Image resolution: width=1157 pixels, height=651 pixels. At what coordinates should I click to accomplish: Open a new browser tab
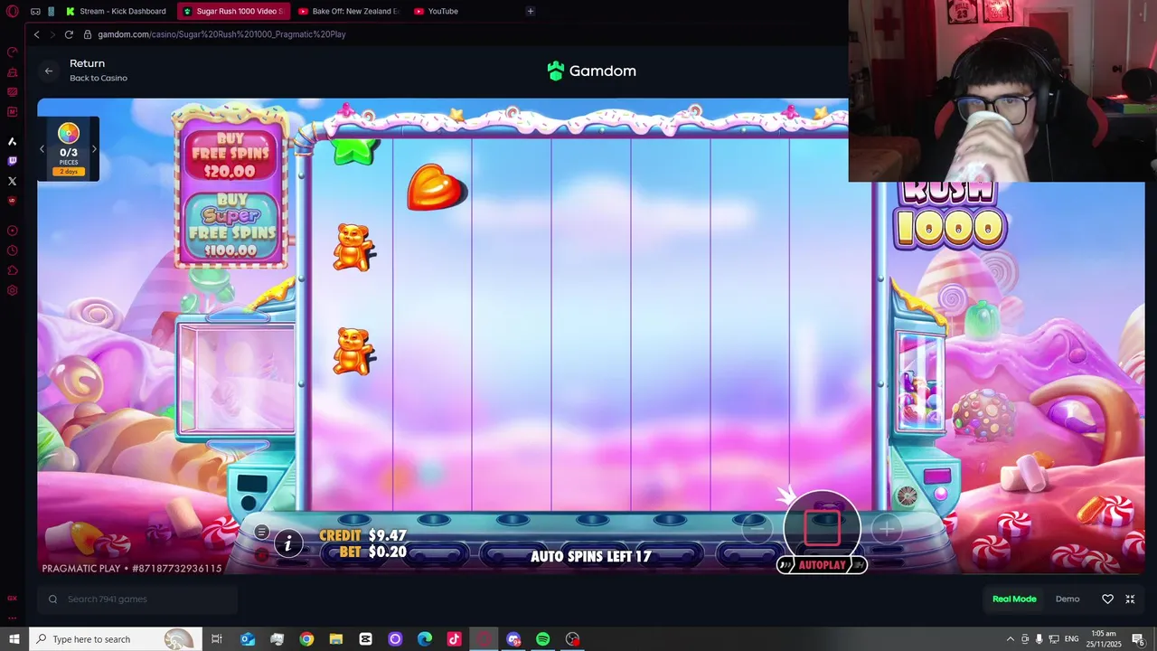[531, 11]
